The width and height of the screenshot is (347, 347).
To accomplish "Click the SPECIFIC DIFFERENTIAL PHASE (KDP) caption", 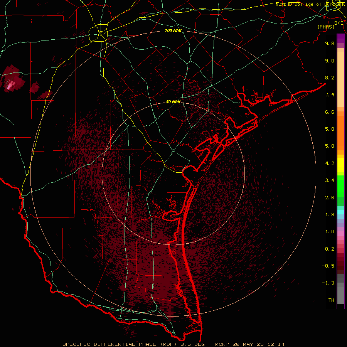I will point(120,344).
